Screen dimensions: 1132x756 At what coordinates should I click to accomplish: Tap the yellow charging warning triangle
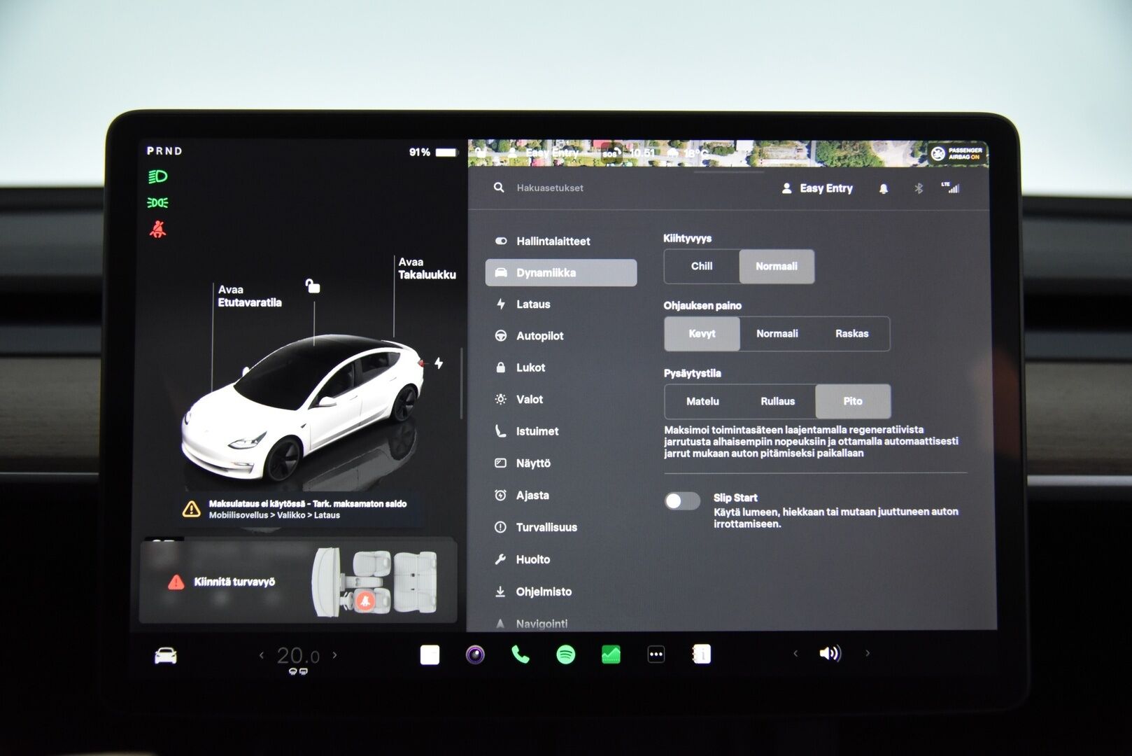191,509
